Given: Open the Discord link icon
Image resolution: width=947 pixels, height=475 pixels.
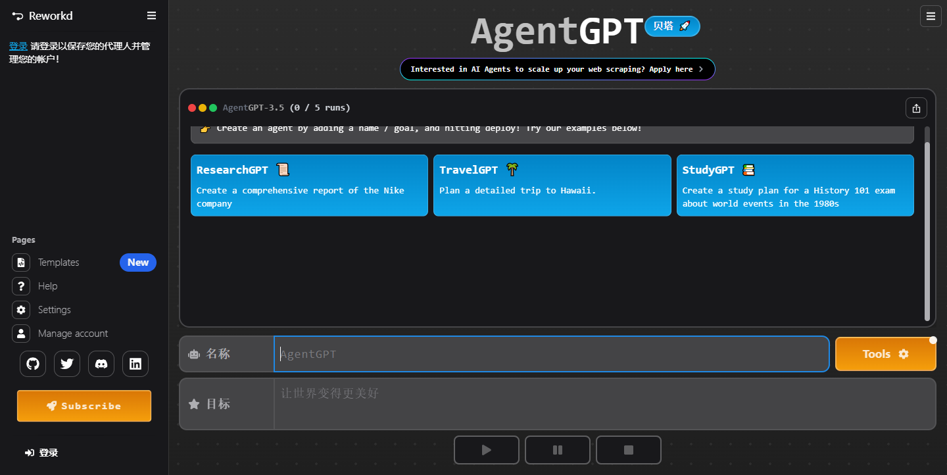Looking at the screenshot, I should (101, 364).
